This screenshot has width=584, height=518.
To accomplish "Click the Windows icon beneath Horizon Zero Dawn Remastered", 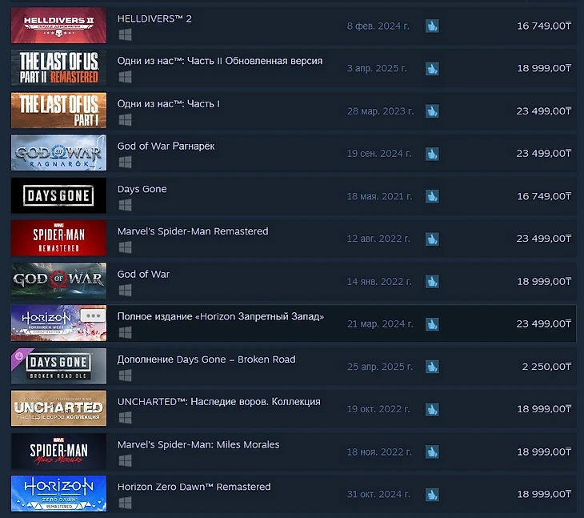I will pos(125,503).
